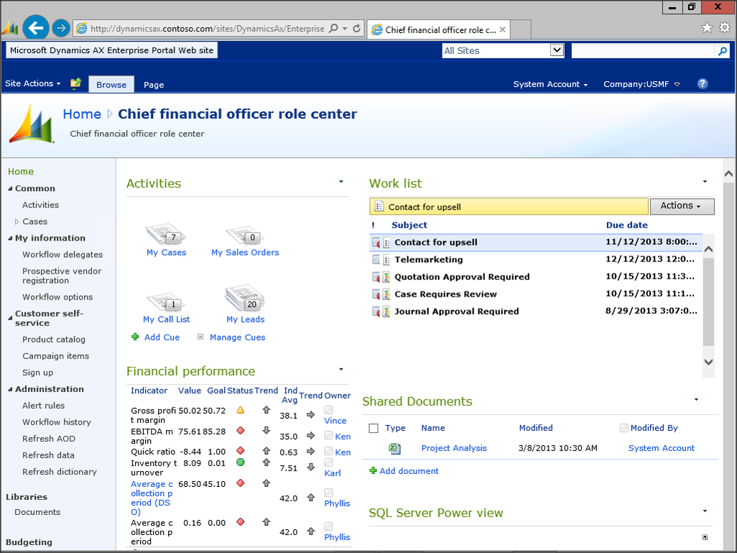The width and height of the screenshot is (737, 553).
Task: Click the search magnifier icon
Action: coord(723,51)
